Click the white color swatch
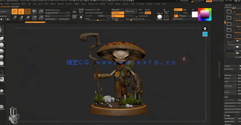 (x=195, y=15)
